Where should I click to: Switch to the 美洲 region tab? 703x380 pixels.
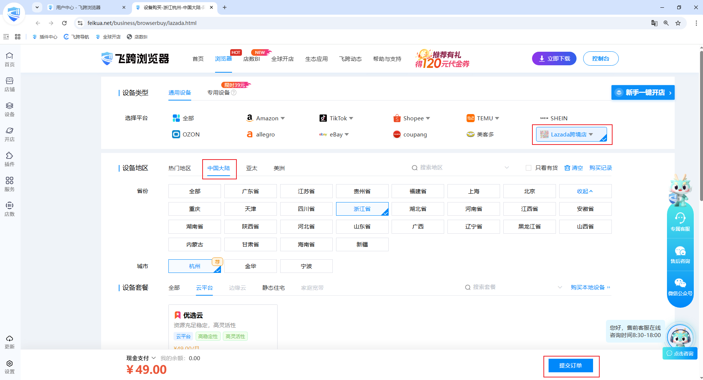point(279,168)
